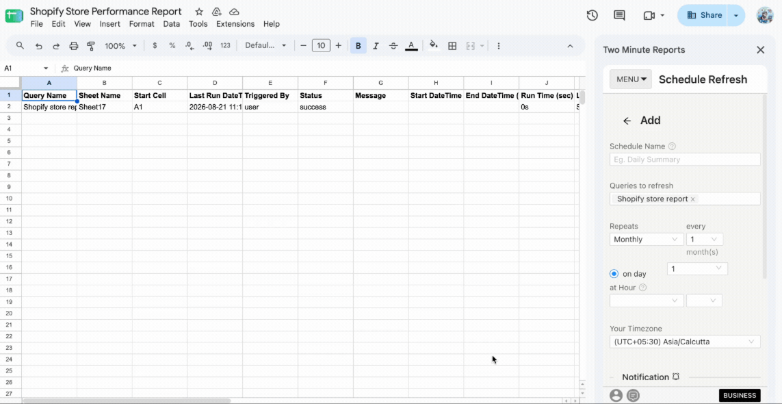
Task: Open the number format 123 menu
Action: [225, 45]
